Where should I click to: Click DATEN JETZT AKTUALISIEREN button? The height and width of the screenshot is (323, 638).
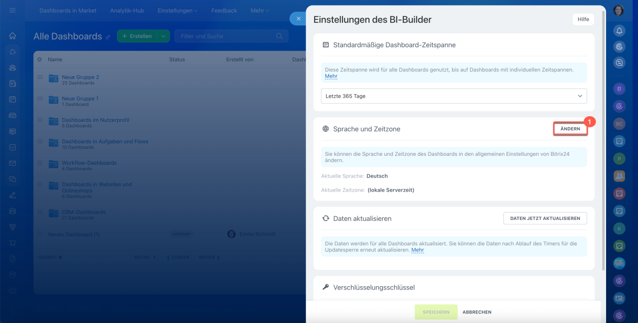click(545, 218)
